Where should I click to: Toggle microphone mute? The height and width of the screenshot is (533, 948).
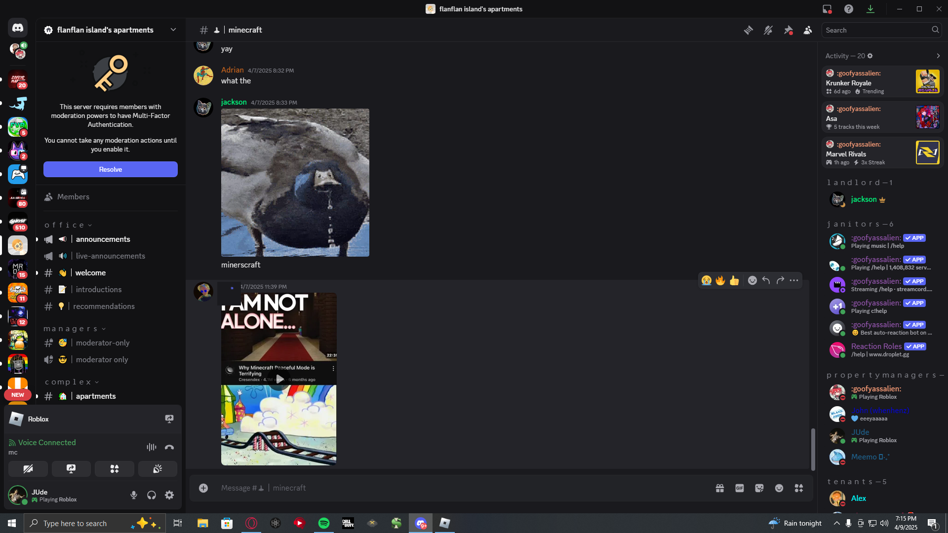tap(134, 495)
